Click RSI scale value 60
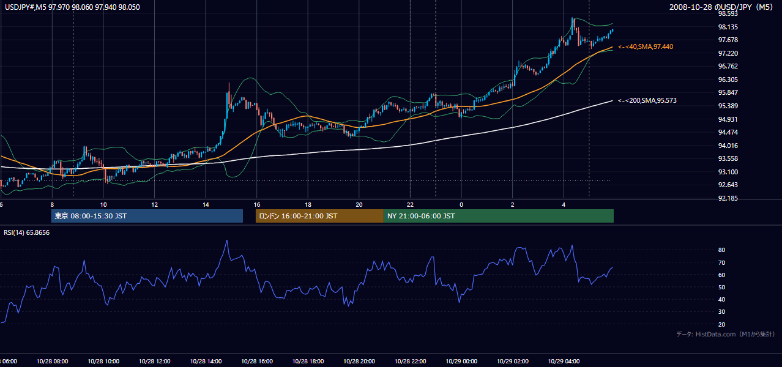Image resolution: width=782 pixels, height=367 pixels. [721, 275]
